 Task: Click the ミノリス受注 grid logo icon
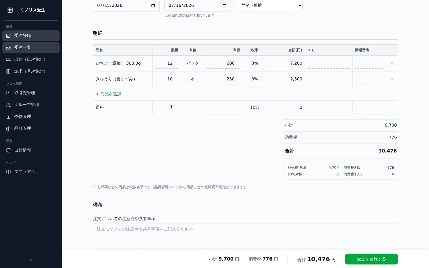coord(10,10)
